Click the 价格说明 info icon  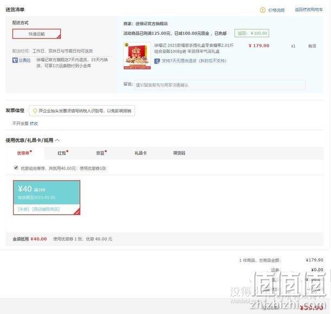[263, 10]
